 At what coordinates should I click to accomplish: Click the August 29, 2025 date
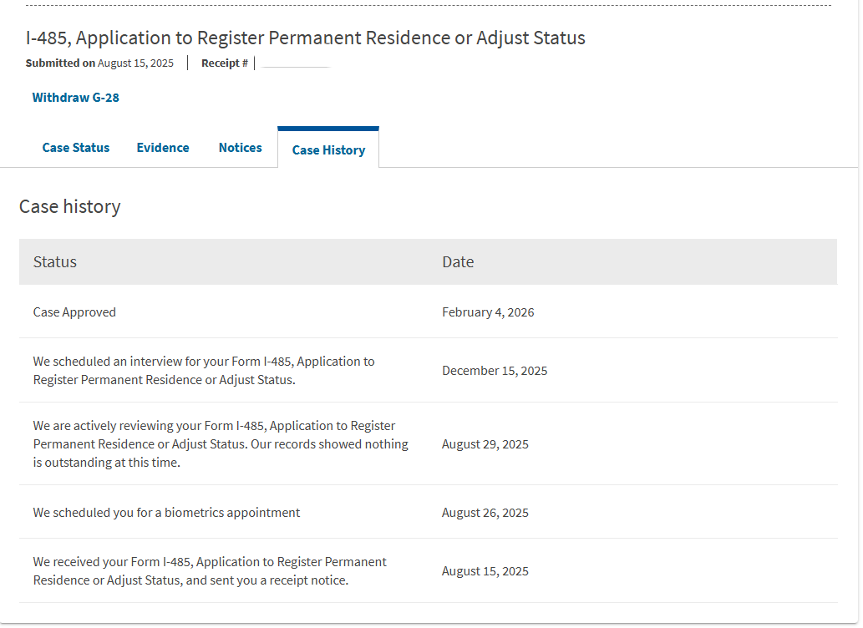pos(485,444)
